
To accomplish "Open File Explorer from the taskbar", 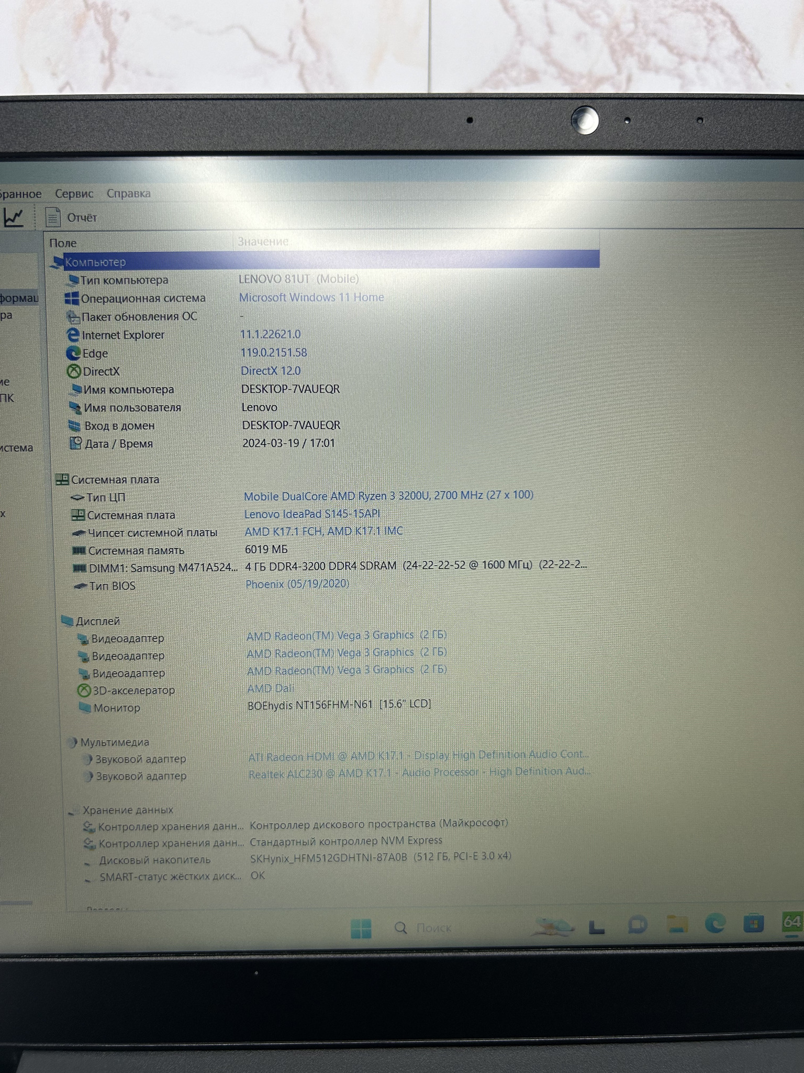I will 676,924.
